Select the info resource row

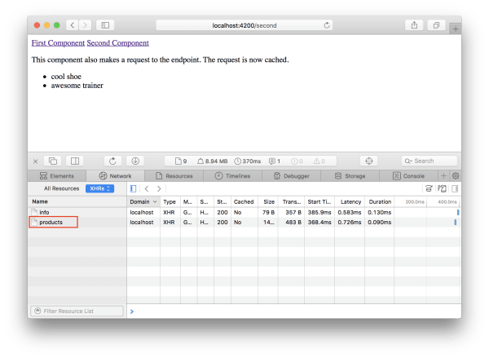[77, 212]
